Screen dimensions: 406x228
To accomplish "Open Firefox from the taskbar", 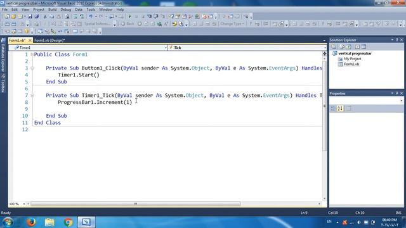I will 31,222.
